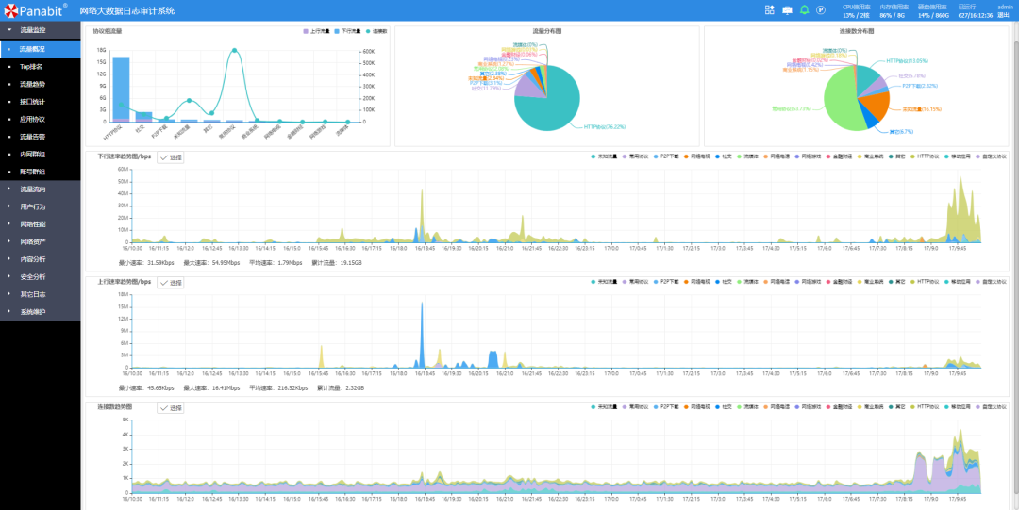1019x510 pixels.
Task: Open 接口统计 in the sidebar
Action: (32, 102)
